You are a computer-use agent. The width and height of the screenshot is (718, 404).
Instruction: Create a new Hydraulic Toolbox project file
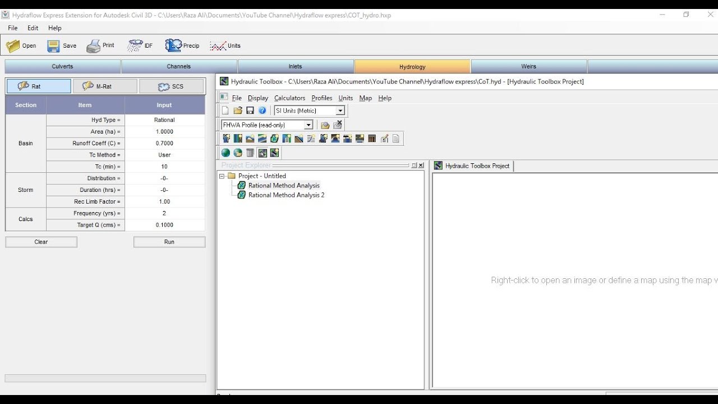(225, 111)
